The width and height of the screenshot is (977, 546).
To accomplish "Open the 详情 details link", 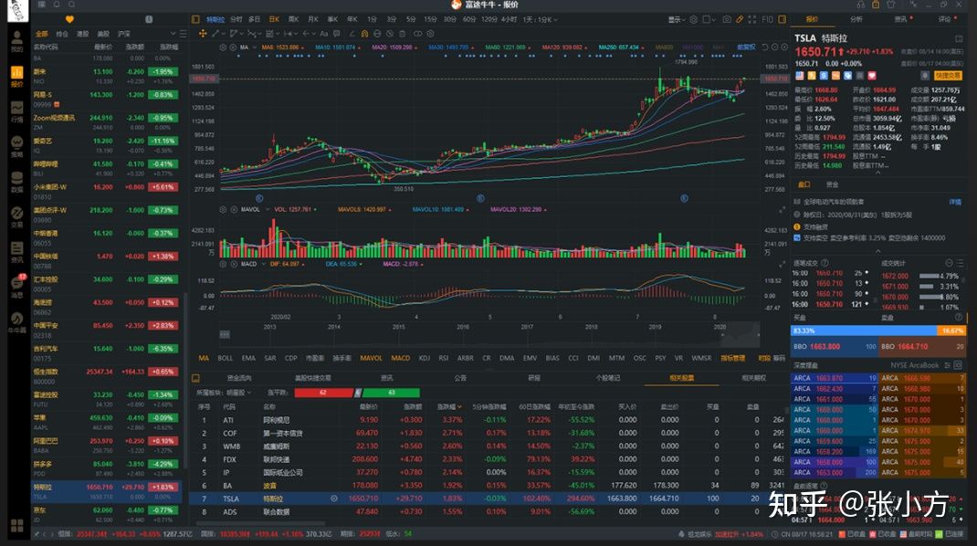I will 955,202.
